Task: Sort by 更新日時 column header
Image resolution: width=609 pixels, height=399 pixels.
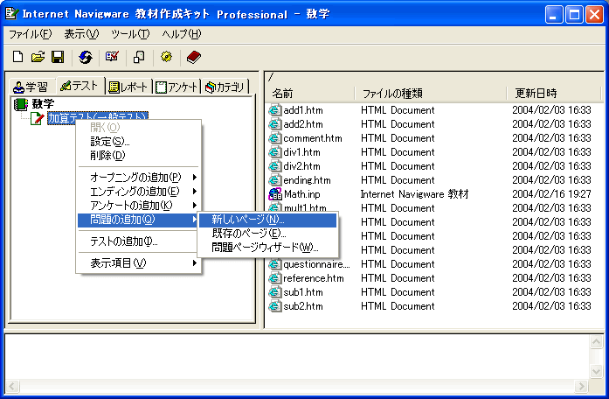Action: coord(554,94)
